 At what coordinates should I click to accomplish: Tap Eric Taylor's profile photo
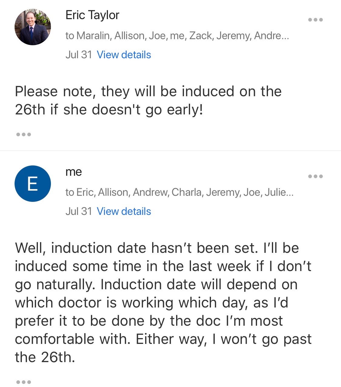[33, 27]
